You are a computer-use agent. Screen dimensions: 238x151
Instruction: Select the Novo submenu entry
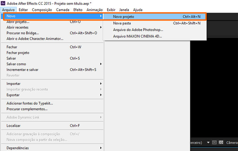[x=52, y=16]
